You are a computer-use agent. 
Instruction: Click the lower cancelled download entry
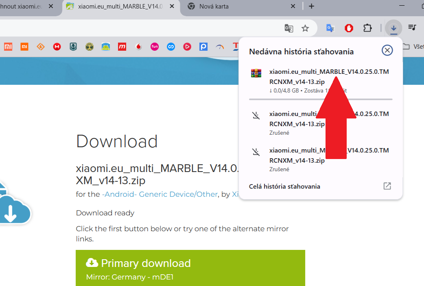[x=320, y=159]
